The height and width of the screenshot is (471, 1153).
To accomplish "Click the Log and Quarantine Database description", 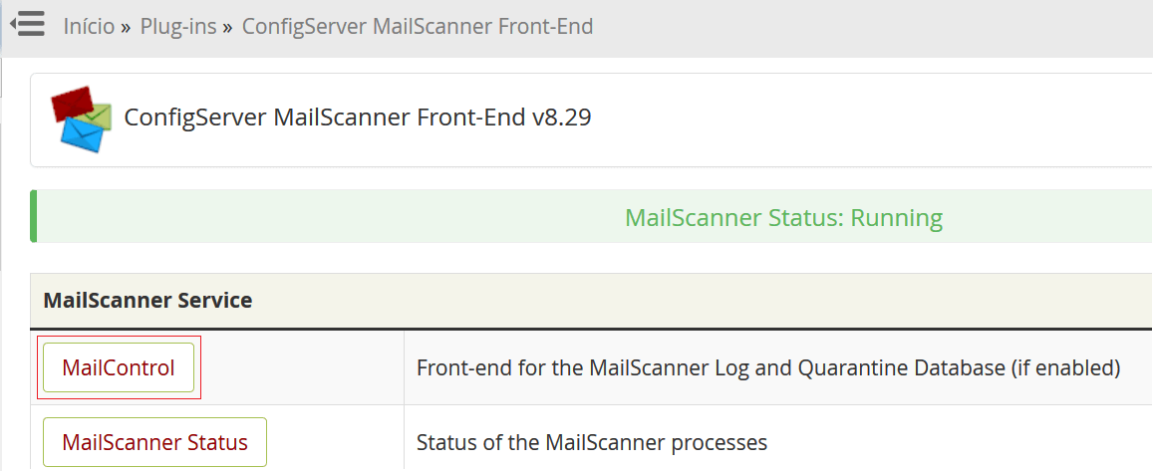I will pos(768,367).
